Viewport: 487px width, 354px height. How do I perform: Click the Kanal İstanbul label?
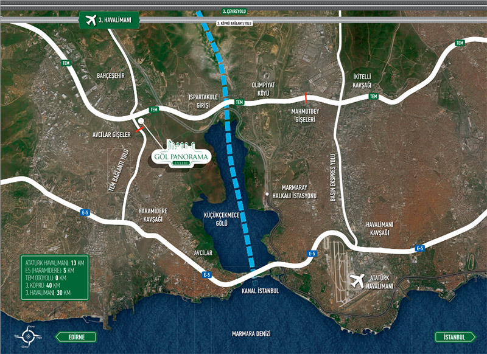pos(256,291)
